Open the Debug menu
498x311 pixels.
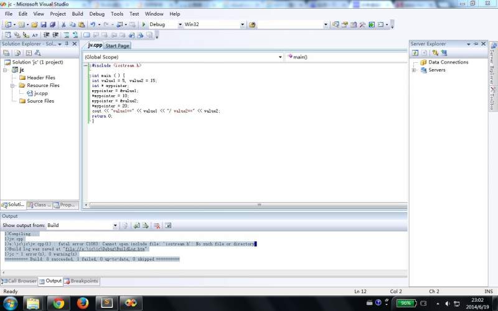click(x=97, y=14)
